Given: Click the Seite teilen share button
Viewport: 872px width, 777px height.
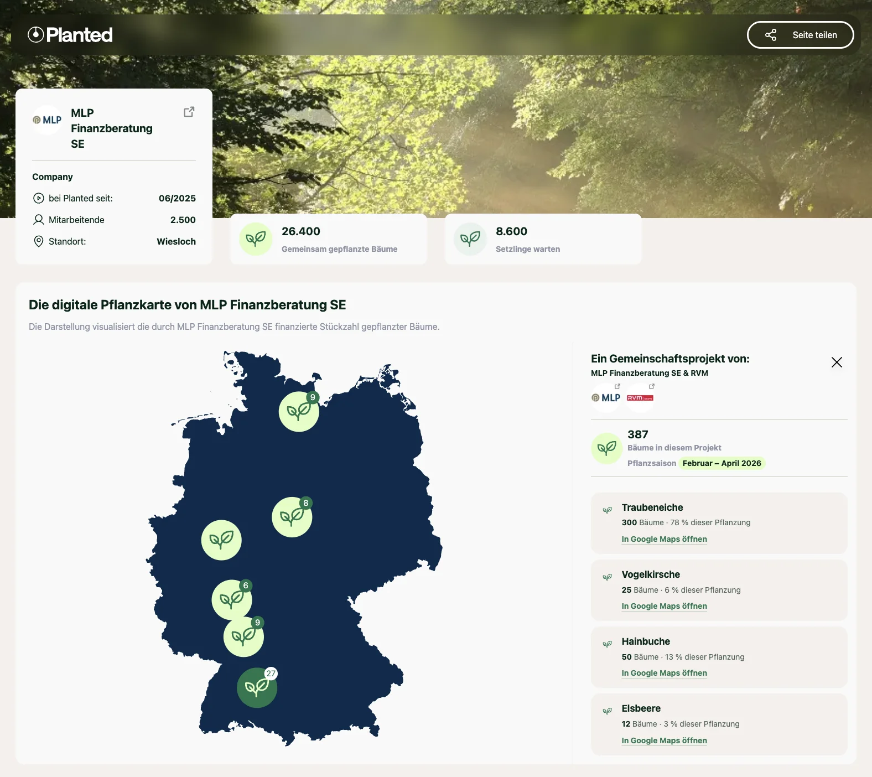Looking at the screenshot, I should point(800,35).
